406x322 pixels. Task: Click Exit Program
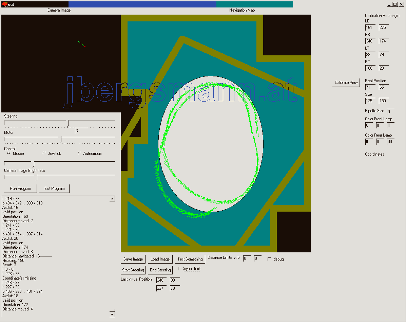coord(54,189)
